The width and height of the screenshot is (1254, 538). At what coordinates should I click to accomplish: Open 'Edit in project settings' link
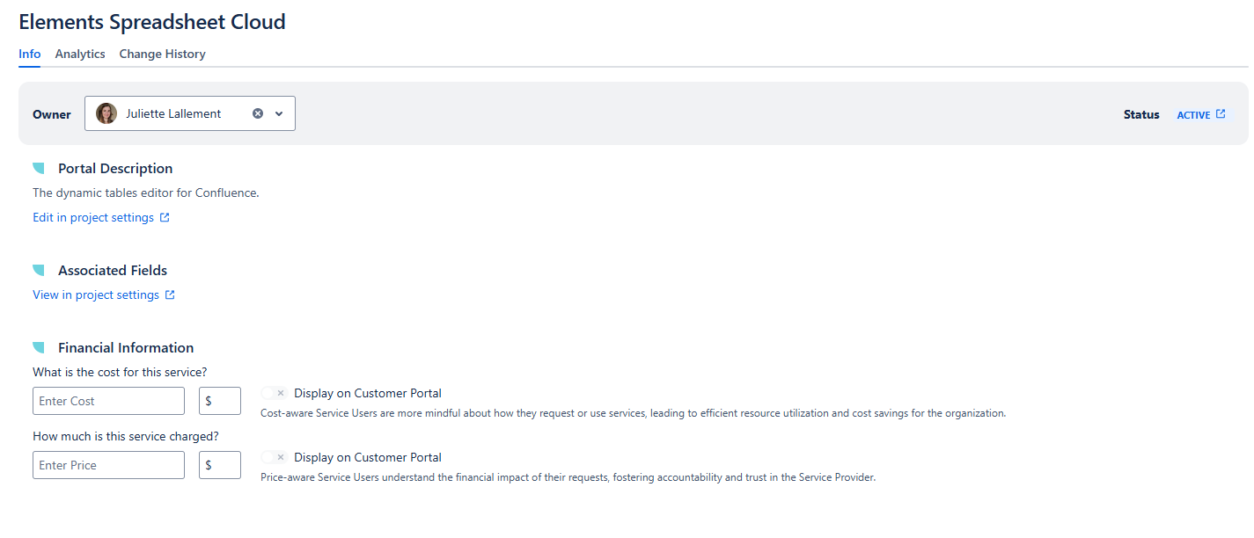[x=93, y=218]
